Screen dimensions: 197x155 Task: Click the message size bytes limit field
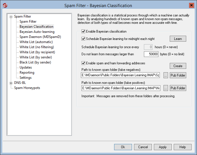[x=151, y=54]
